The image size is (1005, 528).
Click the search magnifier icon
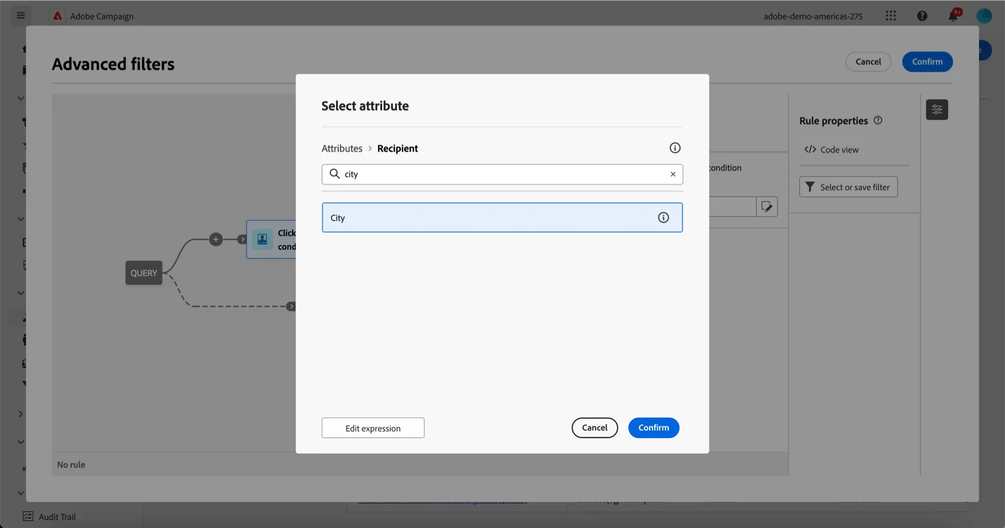click(334, 174)
